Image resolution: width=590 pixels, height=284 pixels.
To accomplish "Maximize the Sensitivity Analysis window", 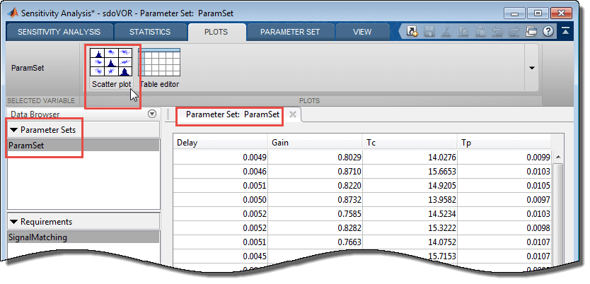I will coord(538,13).
